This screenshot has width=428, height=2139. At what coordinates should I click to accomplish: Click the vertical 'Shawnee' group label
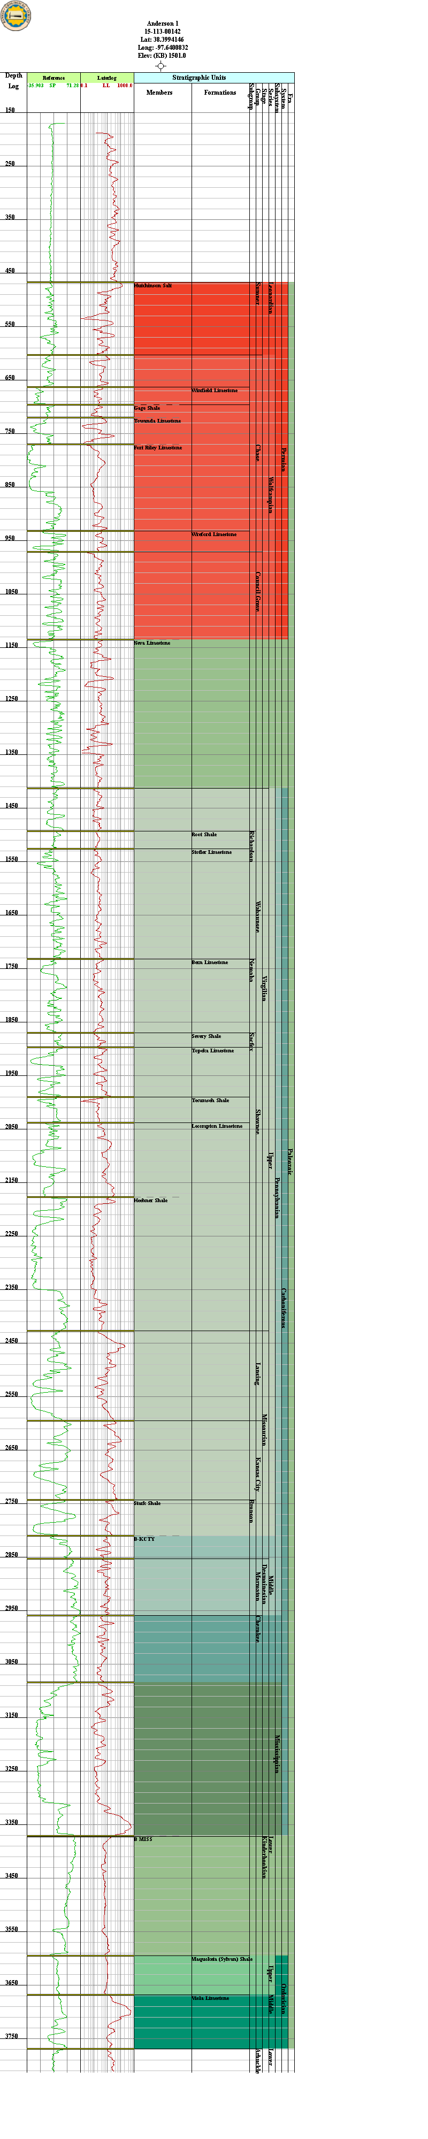(258, 1122)
